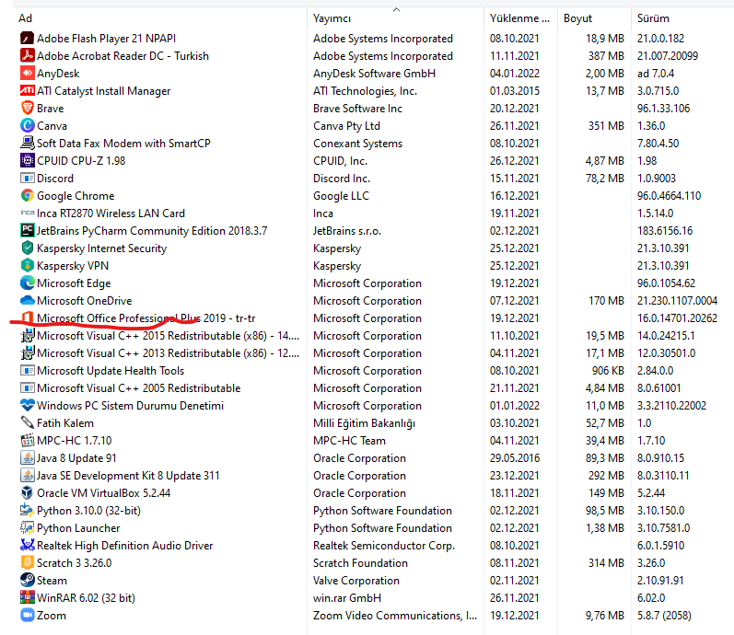Click install date 01.03.2015
Viewport: 734px width, 635px height.
pyautogui.click(x=515, y=91)
